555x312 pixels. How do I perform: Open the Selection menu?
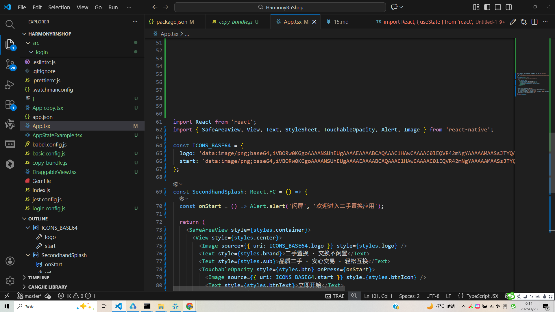pyautogui.click(x=59, y=7)
